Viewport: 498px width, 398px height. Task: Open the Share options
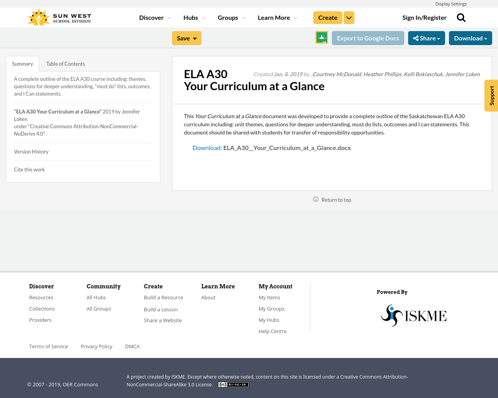click(x=426, y=37)
